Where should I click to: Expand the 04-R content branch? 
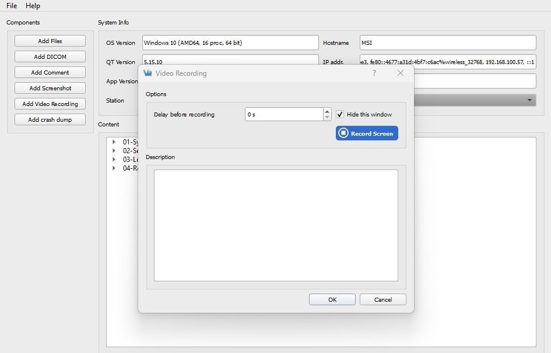pos(114,168)
